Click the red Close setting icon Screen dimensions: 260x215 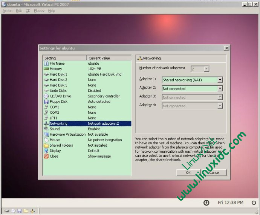coord(46,156)
